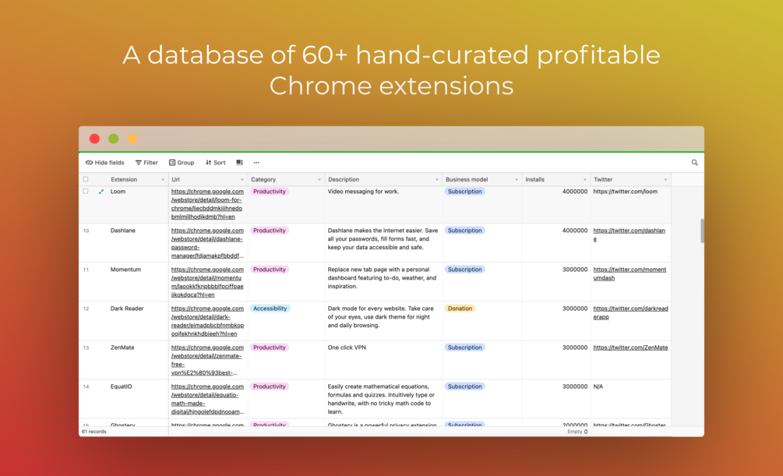Open the twitter.com/dashlane link
This screenshot has width=783, height=476.
(x=629, y=234)
